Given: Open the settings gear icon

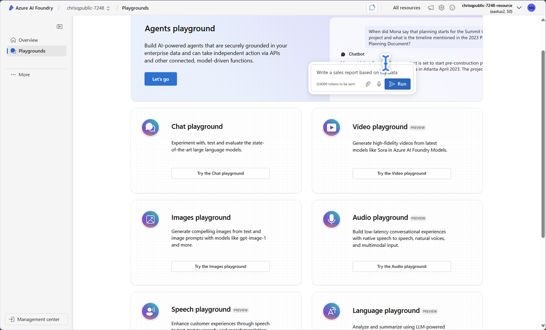Looking at the screenshot, I should pyautogui.click(x=442, y=8).
